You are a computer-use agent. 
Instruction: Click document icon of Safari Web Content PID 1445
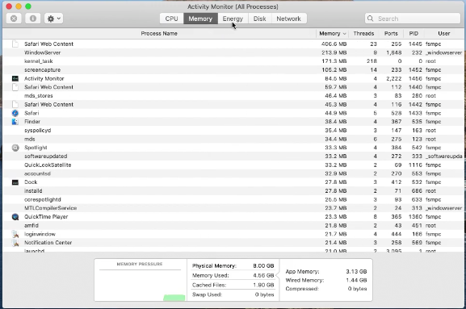tap(15, 44)
